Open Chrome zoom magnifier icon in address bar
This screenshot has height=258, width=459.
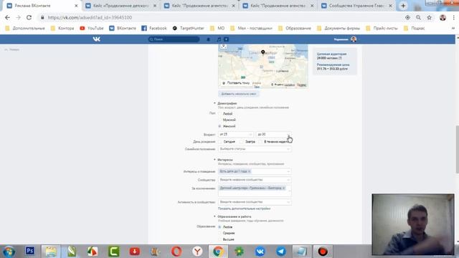(418, 17)
